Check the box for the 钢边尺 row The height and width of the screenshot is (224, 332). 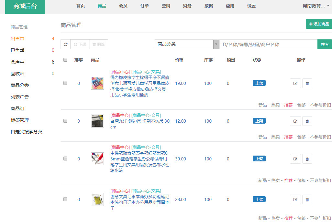[x=65, y=121]
